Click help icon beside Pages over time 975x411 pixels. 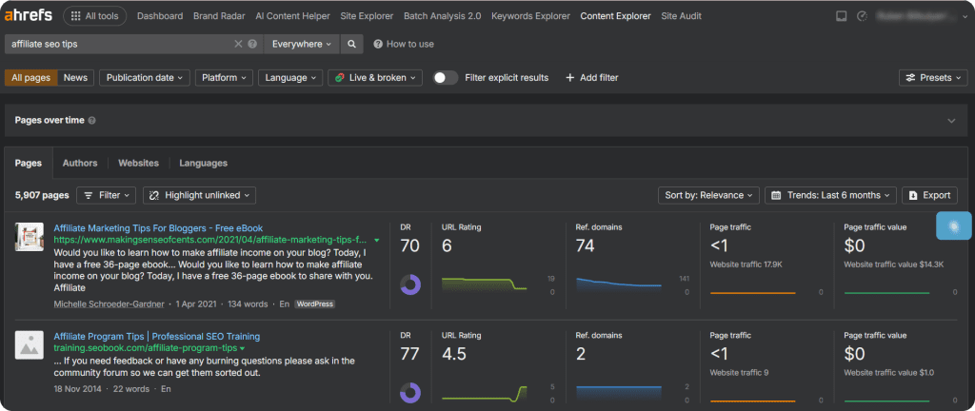point(92,121)
